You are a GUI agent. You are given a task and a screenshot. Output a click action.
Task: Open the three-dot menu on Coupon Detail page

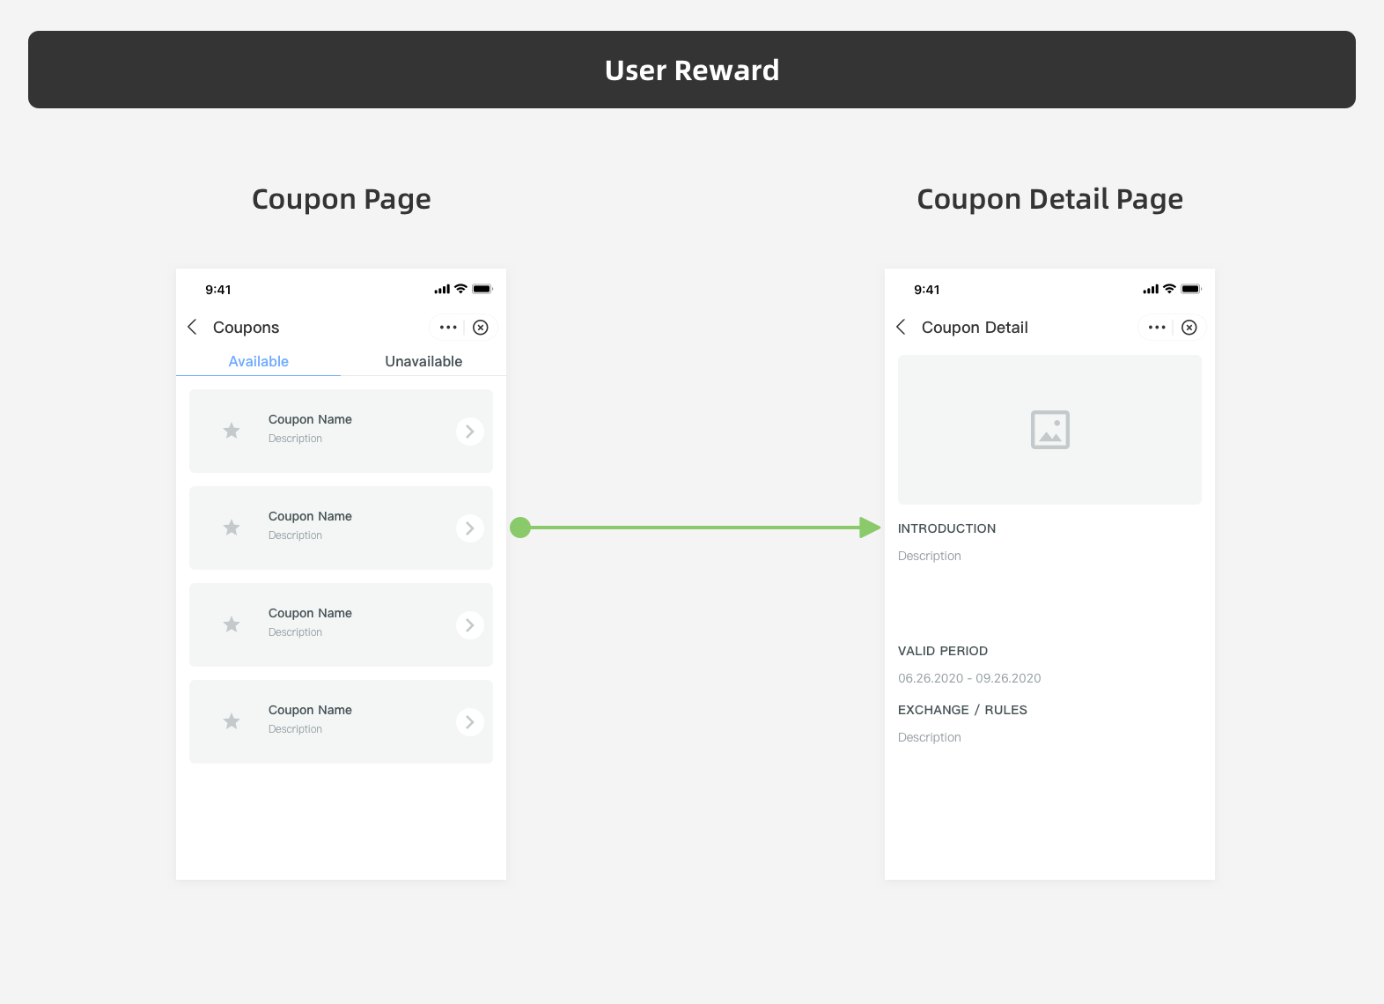tap(1157, 328)
